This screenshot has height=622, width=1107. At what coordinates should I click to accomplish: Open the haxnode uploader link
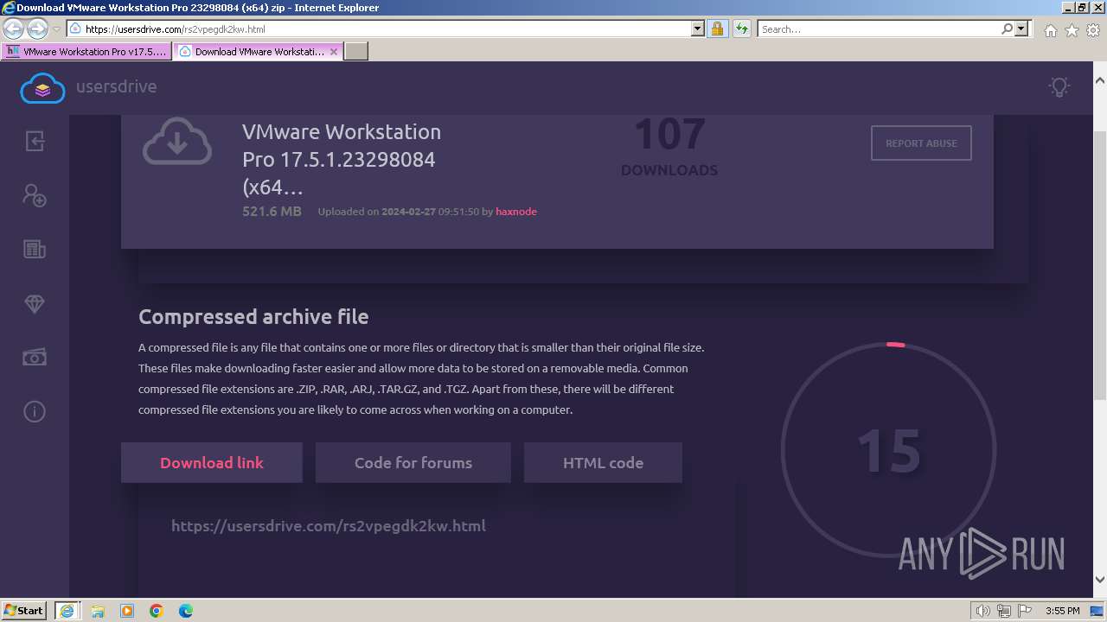pos(516,212)
